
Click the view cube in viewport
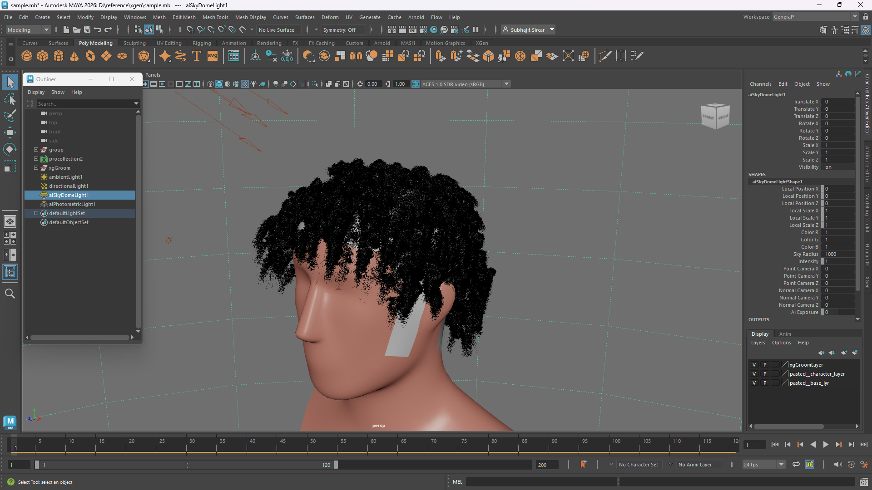(715, 116)
